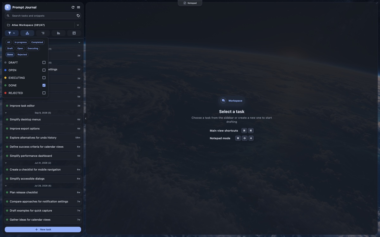Click the search magnifier icon

pos(8,15)
